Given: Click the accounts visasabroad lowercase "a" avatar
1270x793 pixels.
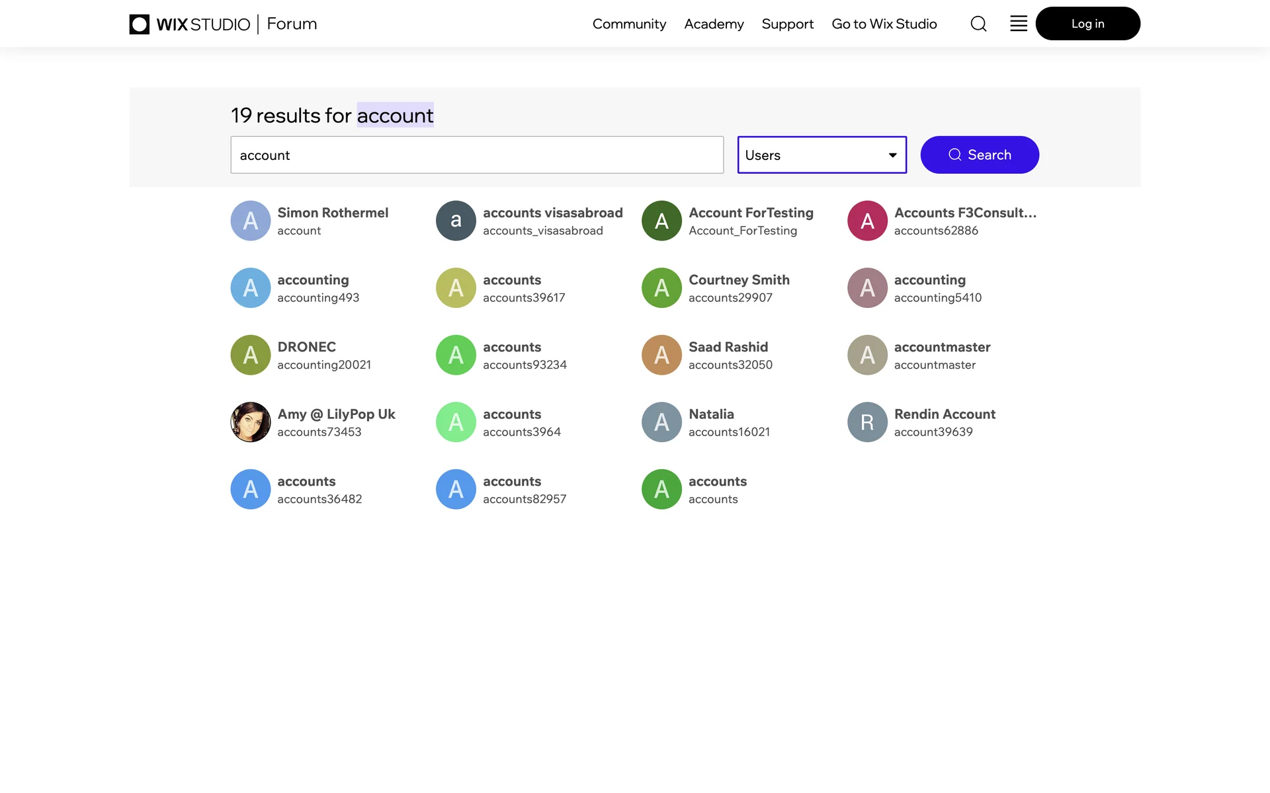Looking at the screenshot, I should [456, 221].
